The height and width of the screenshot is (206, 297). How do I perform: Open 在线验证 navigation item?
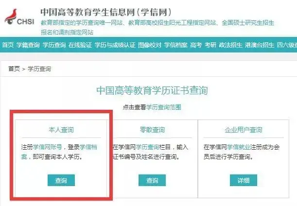click(80, 45)
